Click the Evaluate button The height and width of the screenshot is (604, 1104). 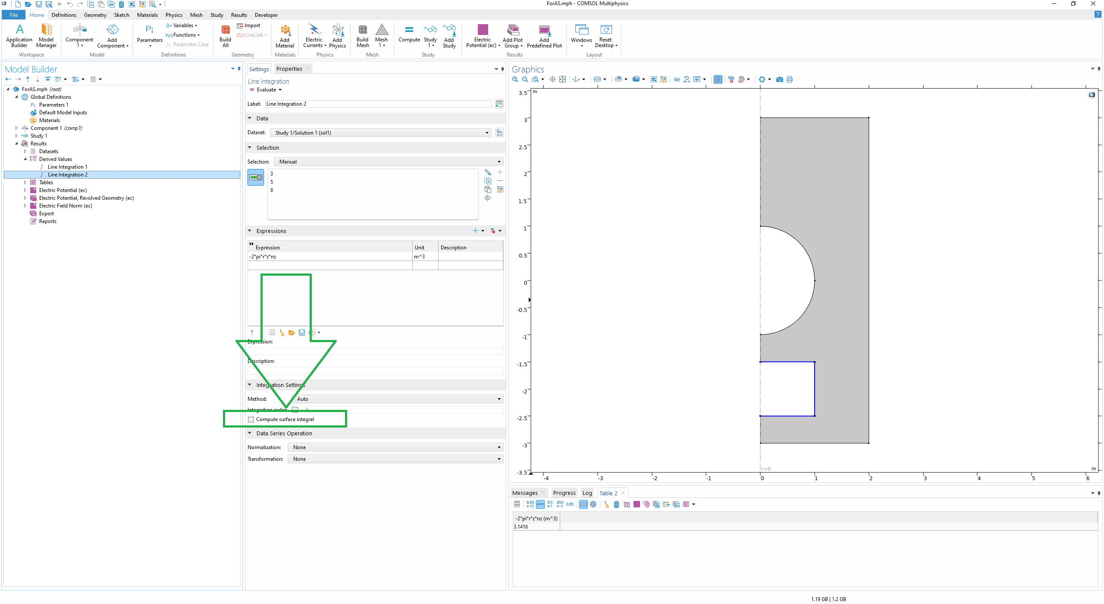pos(266,90)
